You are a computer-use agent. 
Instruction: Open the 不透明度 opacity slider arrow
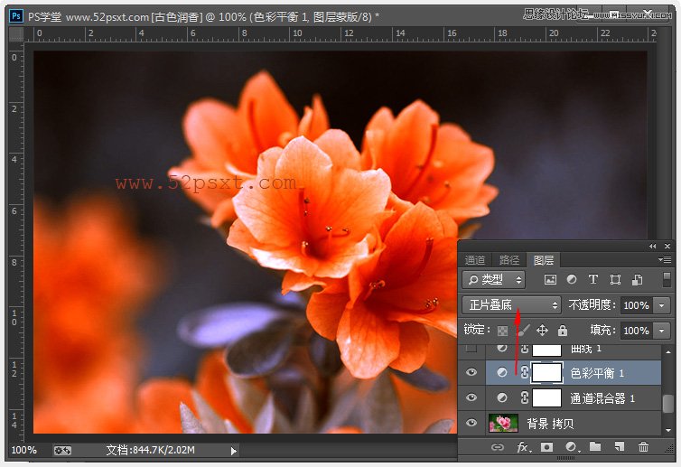pos(662,305)
